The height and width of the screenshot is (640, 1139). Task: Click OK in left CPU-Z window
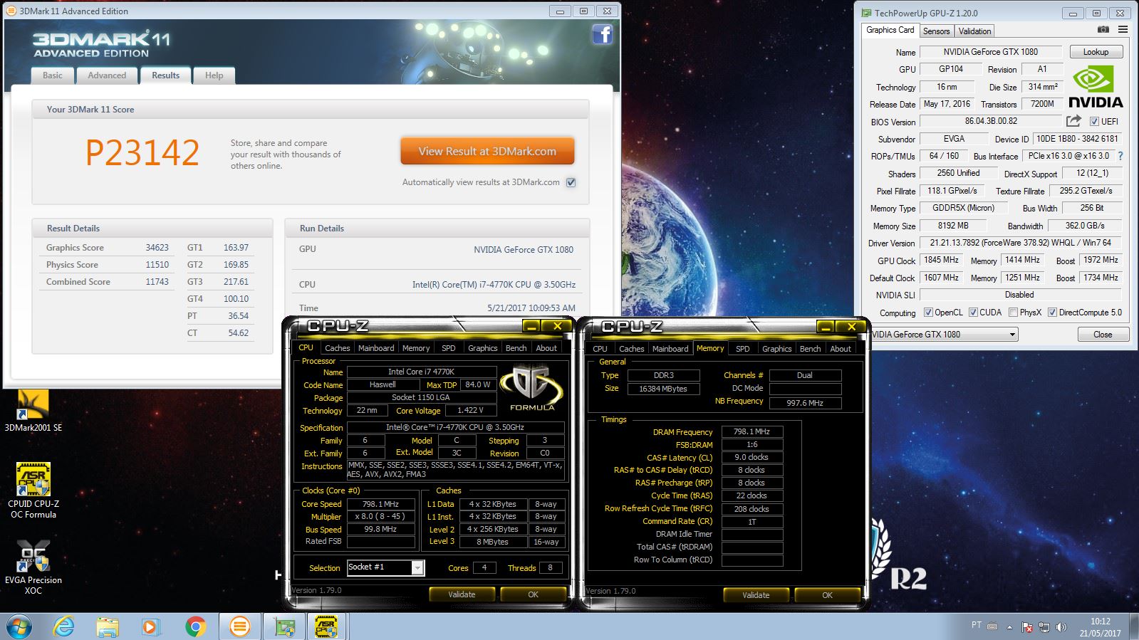[x=533, y=594]
